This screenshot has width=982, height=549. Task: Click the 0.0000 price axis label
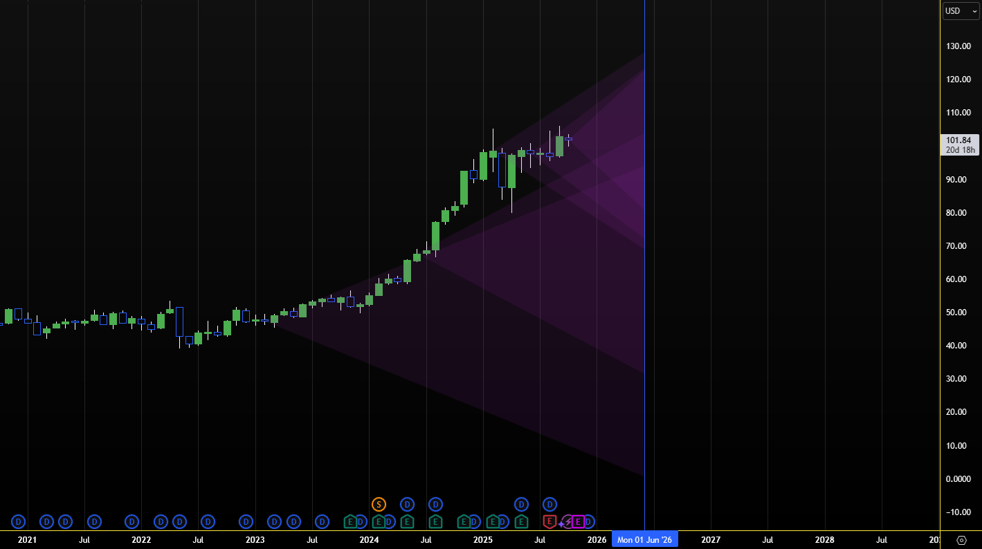point(958,479)
